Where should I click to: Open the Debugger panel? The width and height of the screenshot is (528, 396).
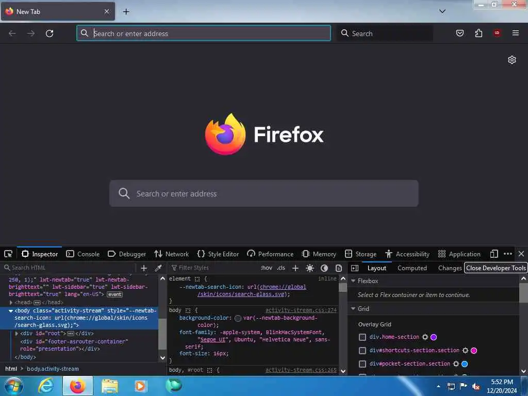click(x=127, y=254)
